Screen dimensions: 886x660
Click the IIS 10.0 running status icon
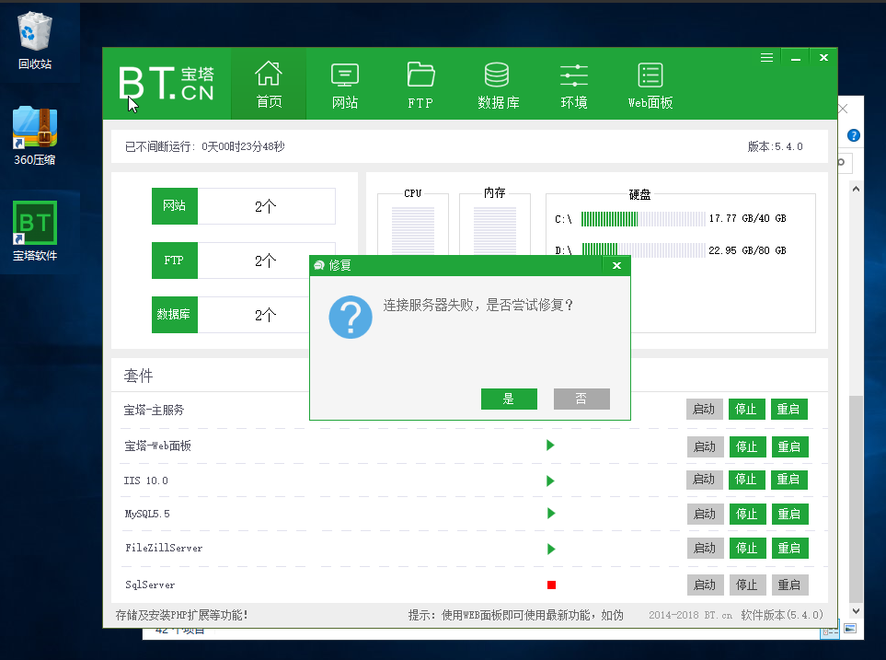(550, 481)
